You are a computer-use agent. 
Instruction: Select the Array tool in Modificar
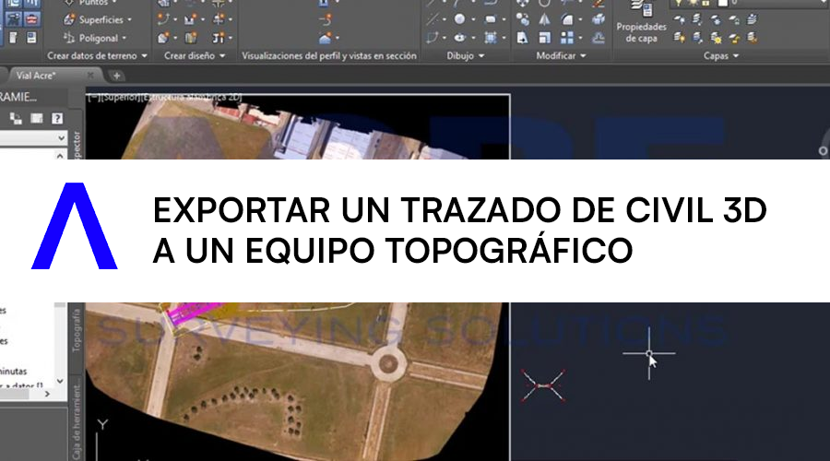[x=567, y=38]
